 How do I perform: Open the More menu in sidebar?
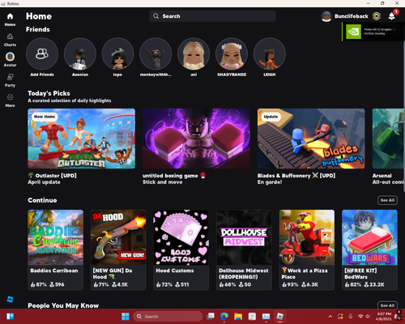point(10,100)
